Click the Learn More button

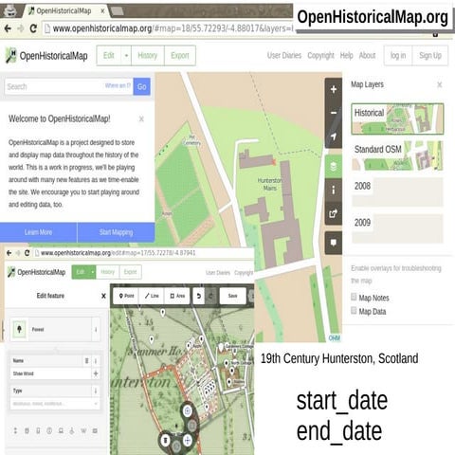click(38, 232)
